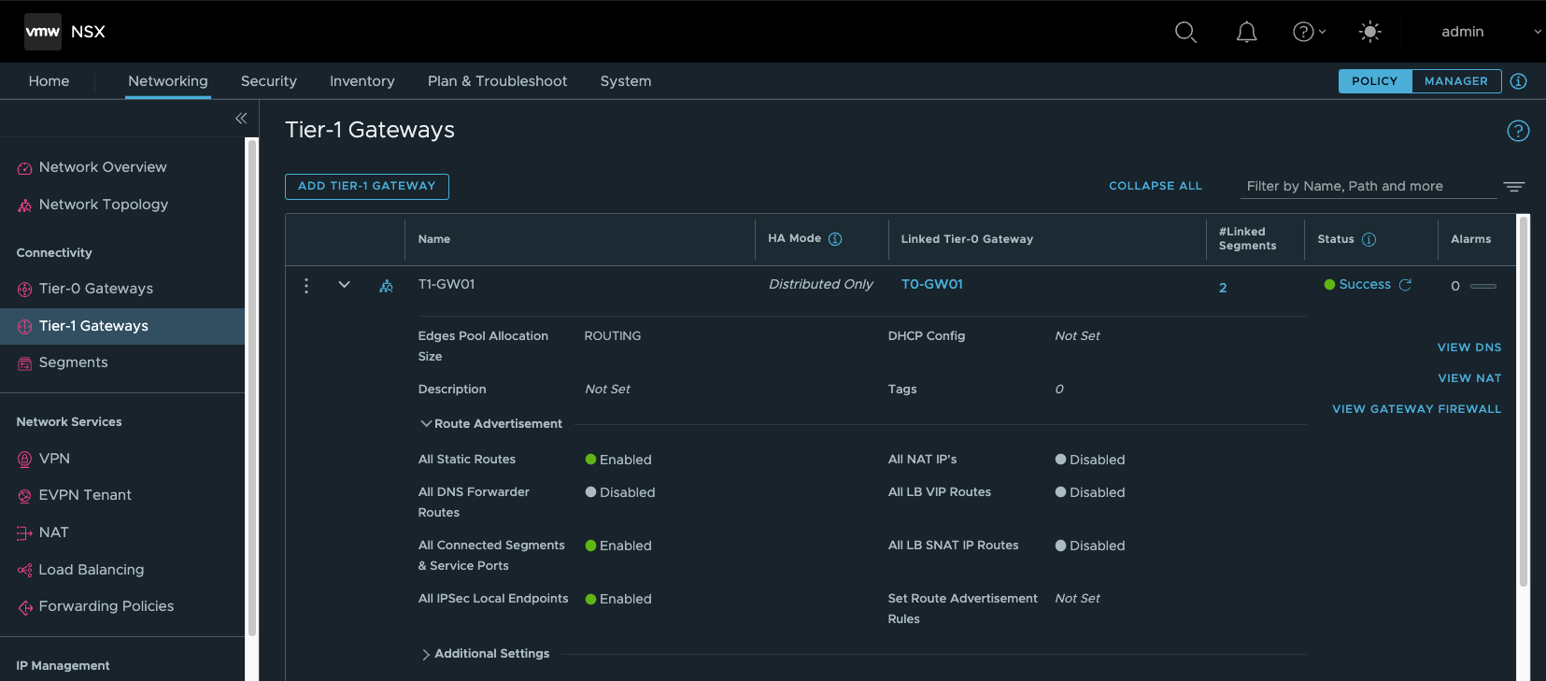Screen dimensions: 1546x681
Task: Click the Name column header
Action: (x=434, y=239)
